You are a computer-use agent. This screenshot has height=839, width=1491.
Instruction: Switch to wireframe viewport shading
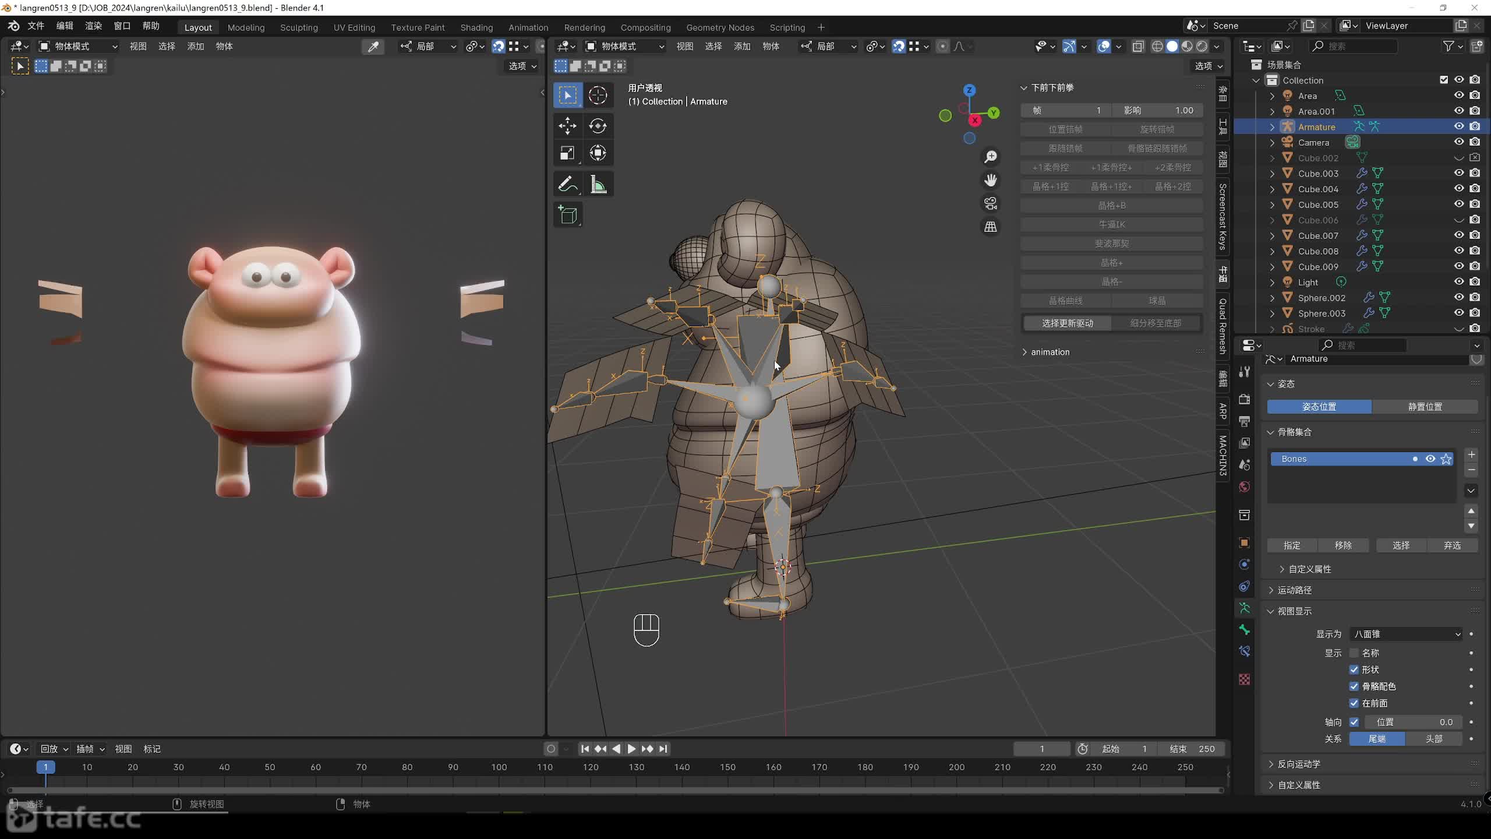coord(1157,46)
